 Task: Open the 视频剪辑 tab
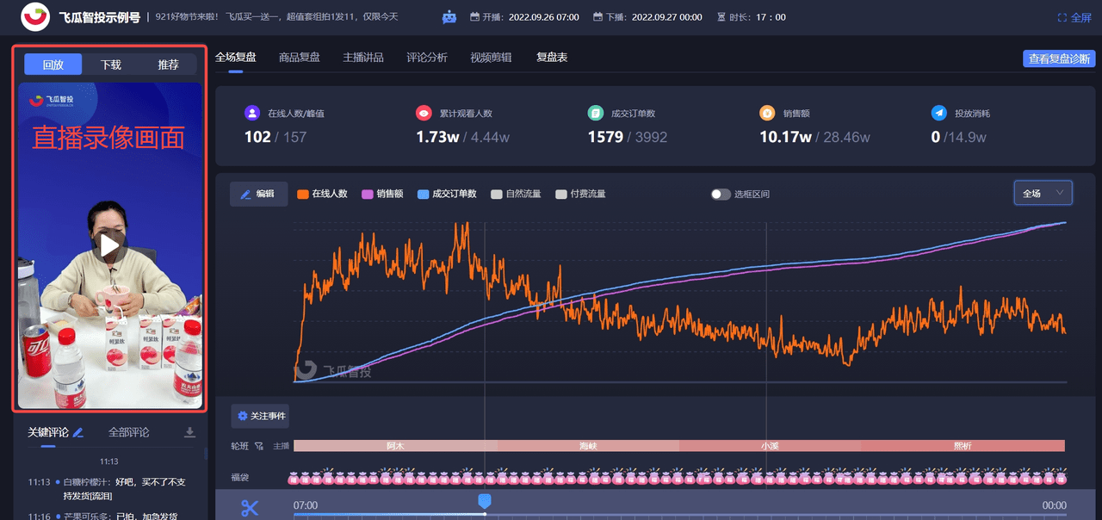tap(491, 57)
